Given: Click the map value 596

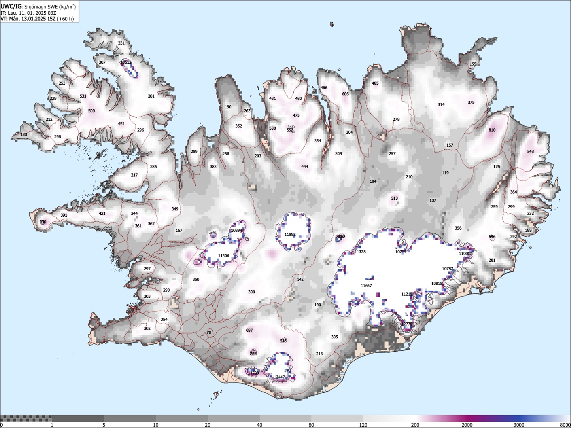Looking at the screenshot, I should pyautogui.click(x=492, y=237).
